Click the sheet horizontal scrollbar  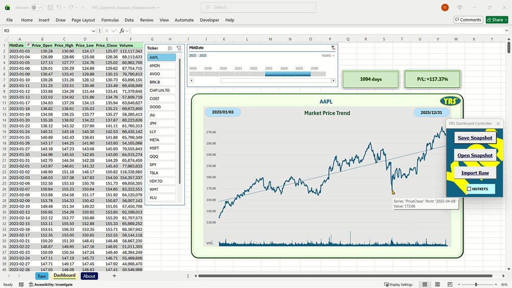pos(345,276)
